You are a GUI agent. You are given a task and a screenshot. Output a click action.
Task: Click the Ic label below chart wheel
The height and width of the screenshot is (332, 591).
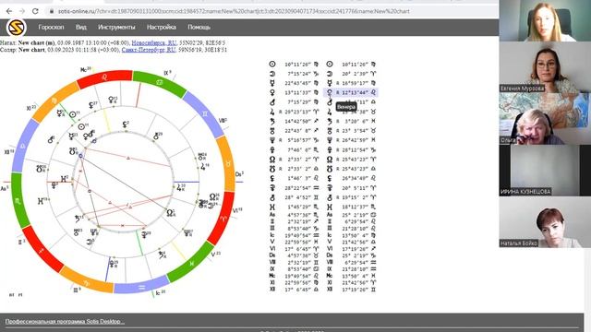point(161,292)
